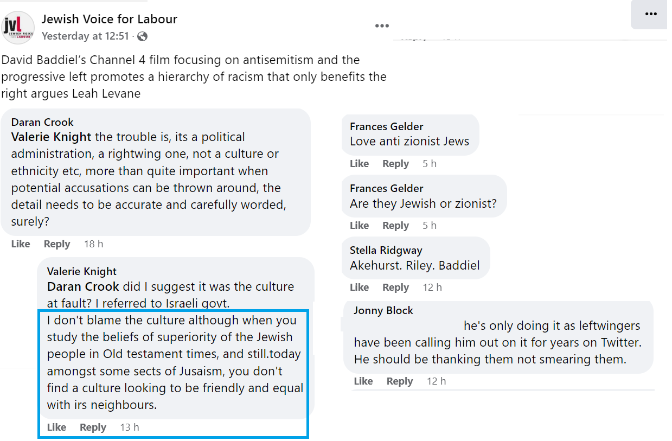
Task: Open Stella Ridgway's profile
Action: click(386, 250)
